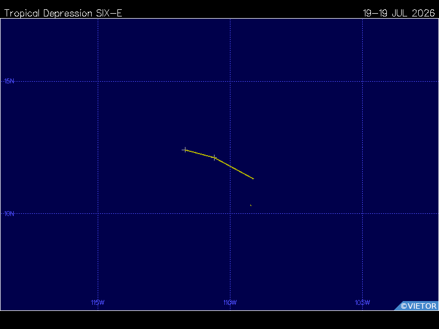
Task: Click the 115W and 10N grid intersection
Action: pos(98,214)
